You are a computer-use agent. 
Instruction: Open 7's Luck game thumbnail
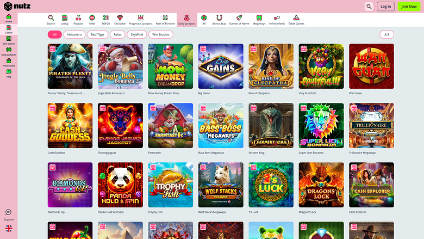pos(271,185)
